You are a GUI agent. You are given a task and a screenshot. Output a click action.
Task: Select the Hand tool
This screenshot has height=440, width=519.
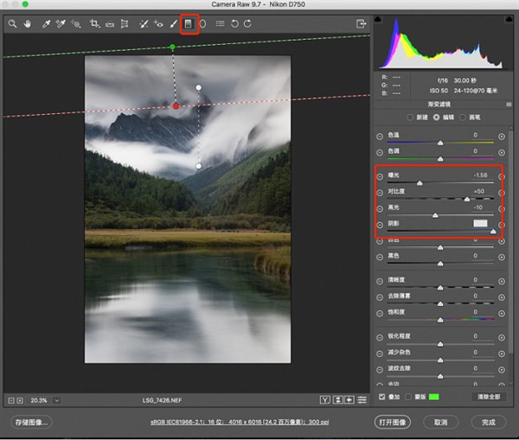point(27,24)
